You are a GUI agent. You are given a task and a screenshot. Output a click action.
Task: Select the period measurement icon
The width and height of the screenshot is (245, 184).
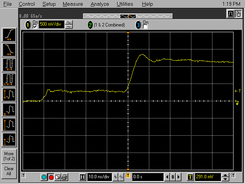pos(9,65)
